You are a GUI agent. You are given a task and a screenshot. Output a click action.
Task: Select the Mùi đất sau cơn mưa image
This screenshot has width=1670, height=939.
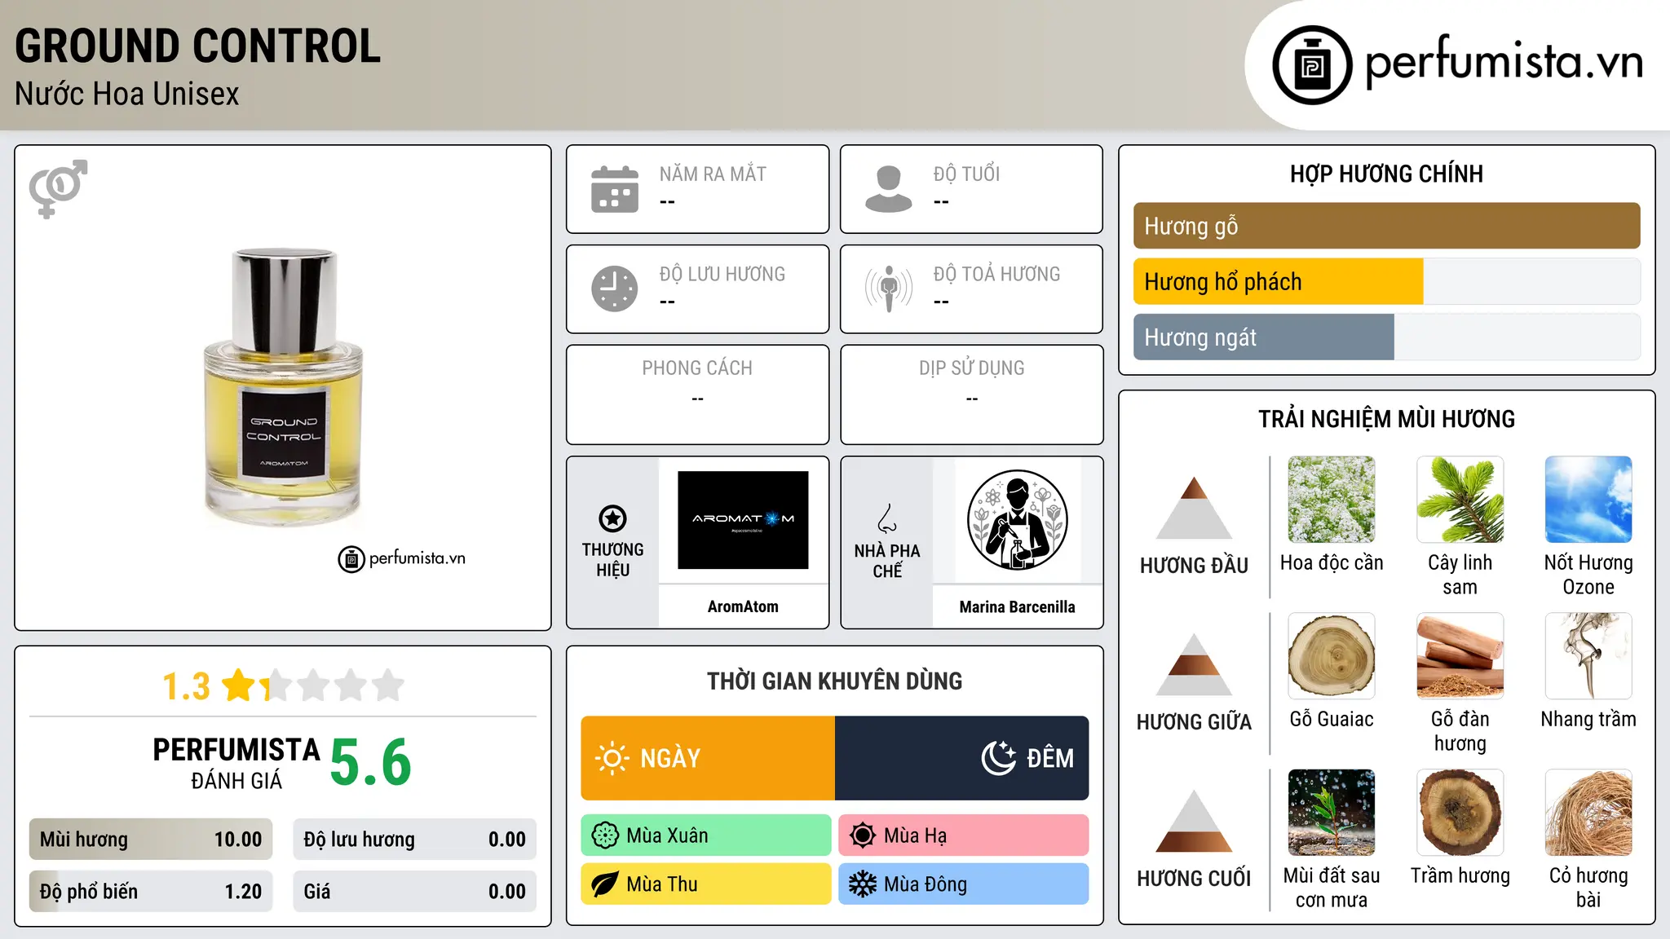(1332, 813)
